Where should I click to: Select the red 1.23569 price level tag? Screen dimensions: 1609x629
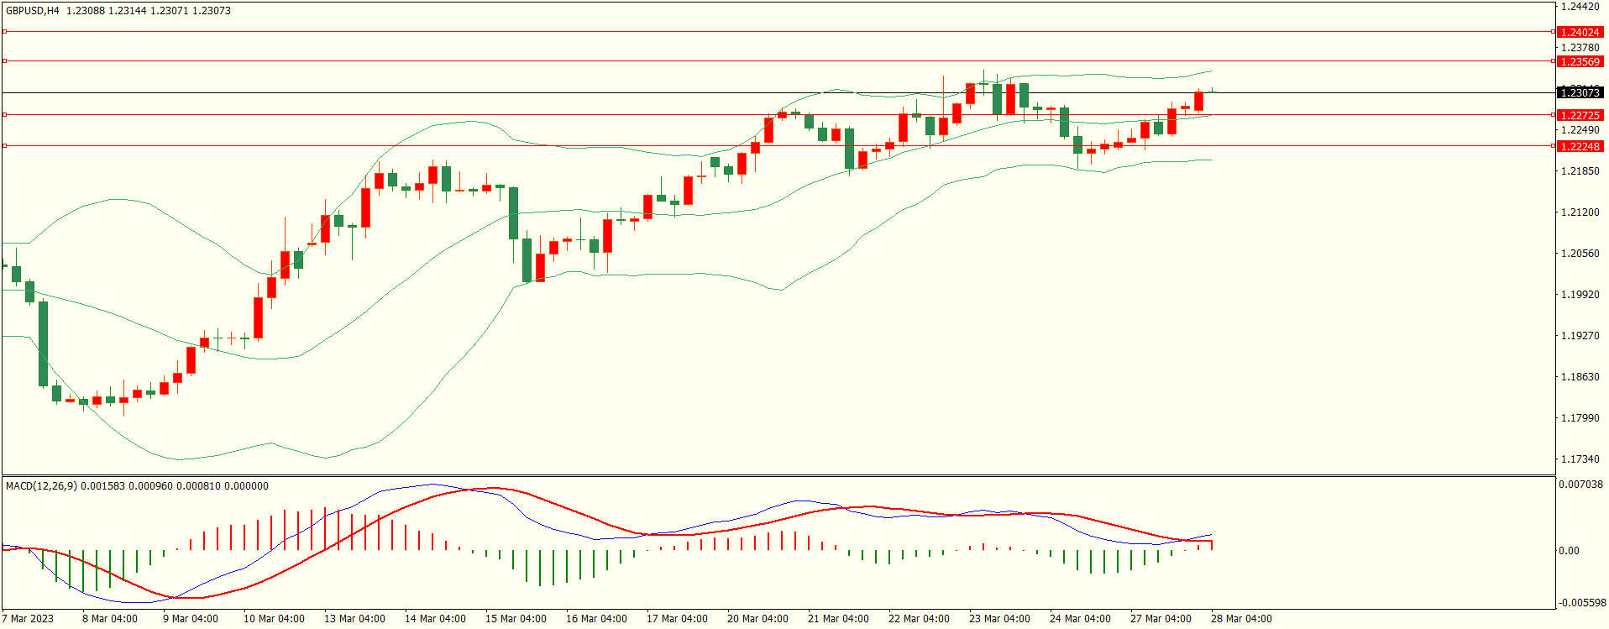1580,61
